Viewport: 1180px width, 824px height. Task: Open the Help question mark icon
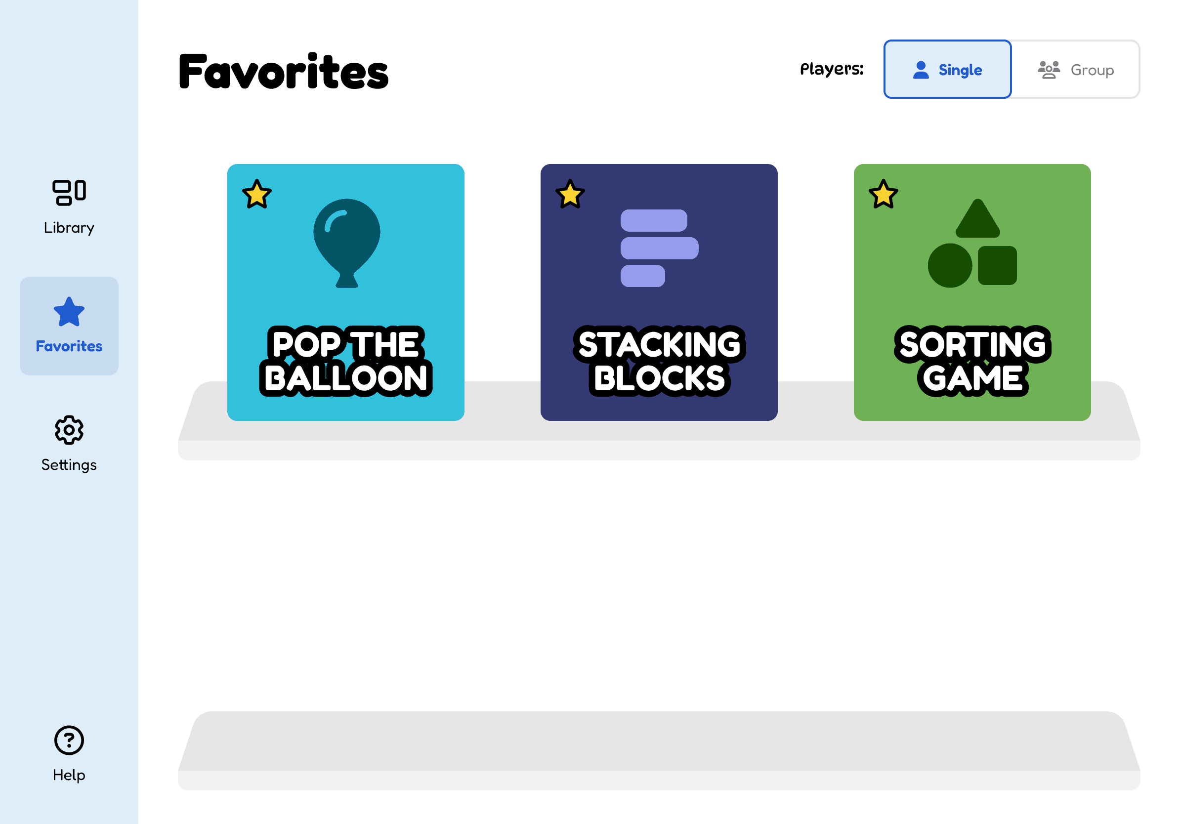point(69,740)
